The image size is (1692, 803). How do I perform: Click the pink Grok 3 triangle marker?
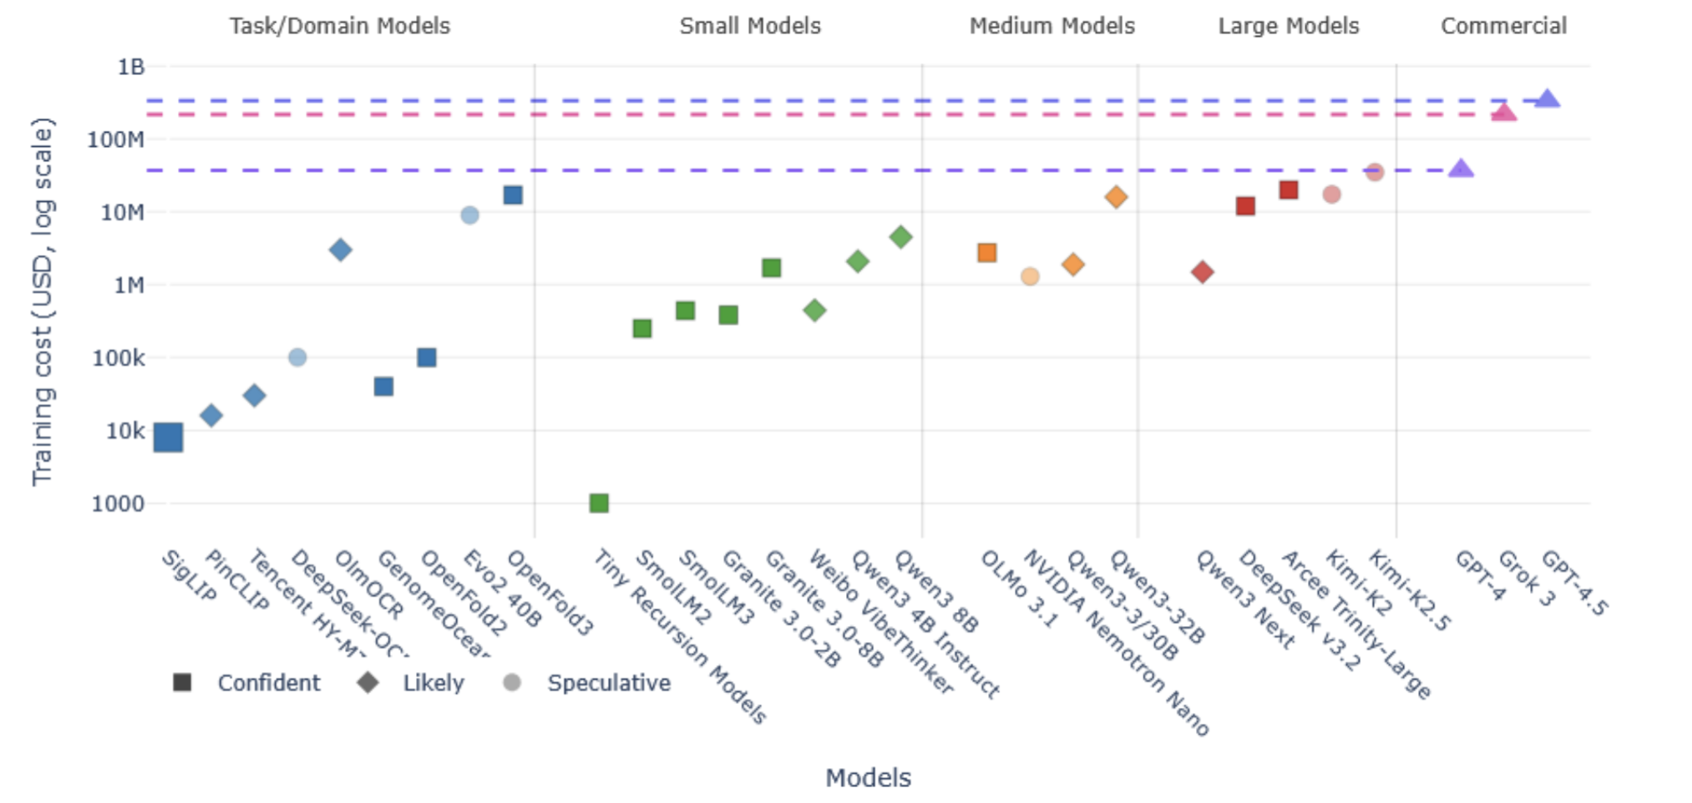[x=1503, y=113]
